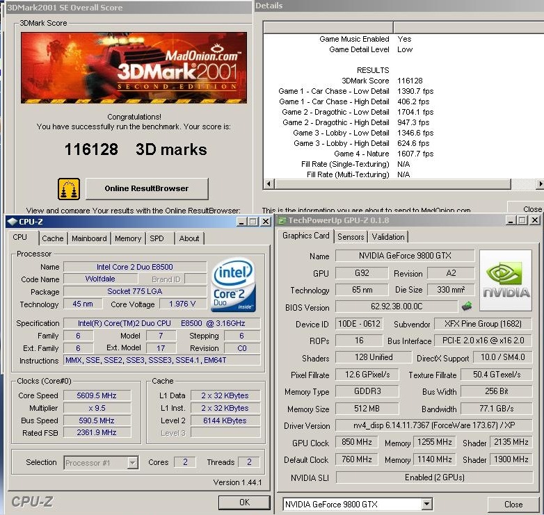Close GPU-Z using title bar X
The image size is (544, 515).
pos(535,220)
